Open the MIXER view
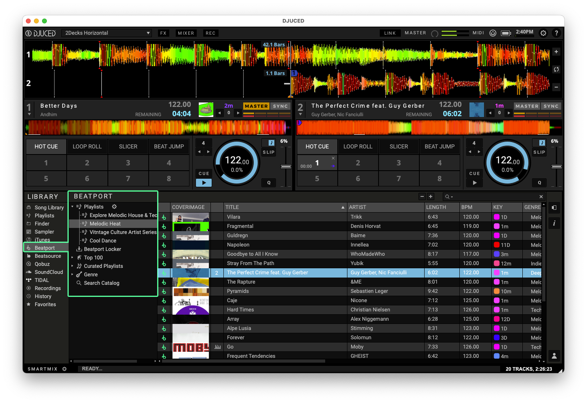 click(186, 33)
